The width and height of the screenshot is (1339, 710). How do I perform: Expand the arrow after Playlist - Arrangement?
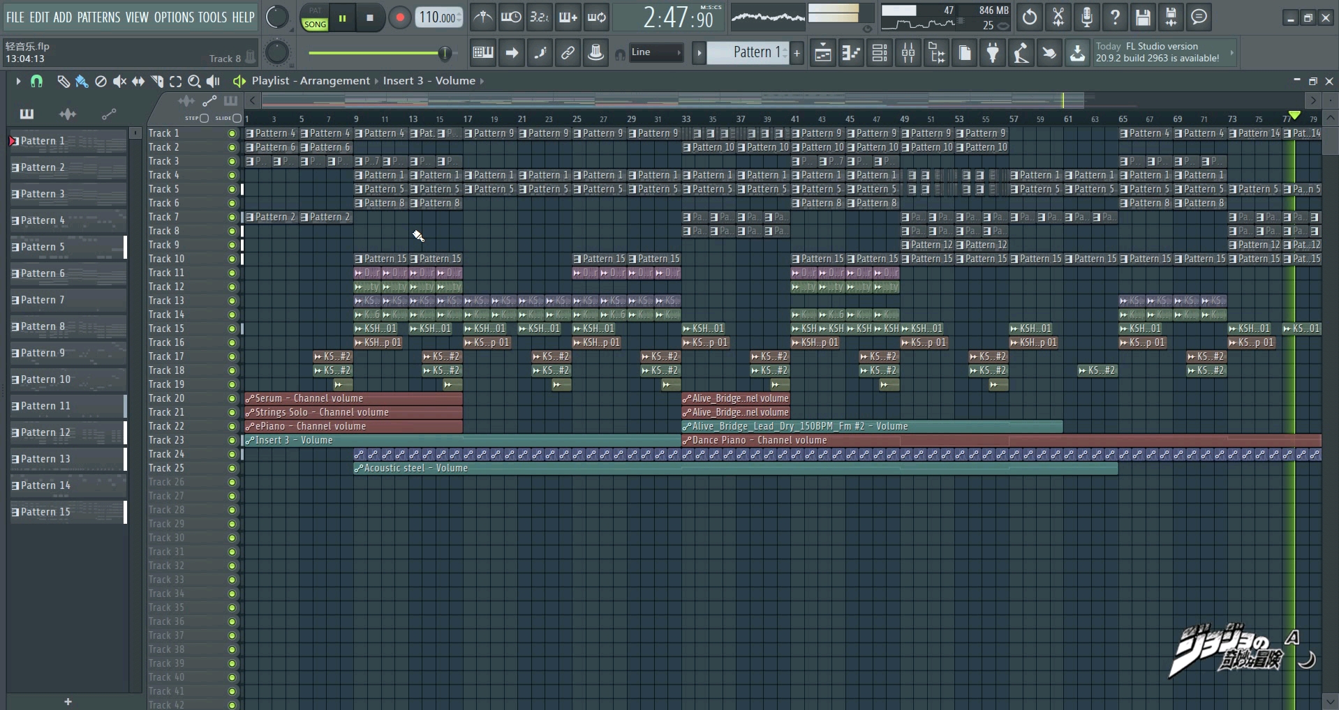coord(376,81)
